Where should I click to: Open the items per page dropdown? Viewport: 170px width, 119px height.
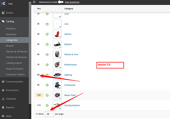[x=49, y=114]
